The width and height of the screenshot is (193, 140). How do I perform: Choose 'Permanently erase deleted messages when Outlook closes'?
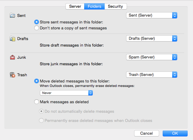pos(42,121)
